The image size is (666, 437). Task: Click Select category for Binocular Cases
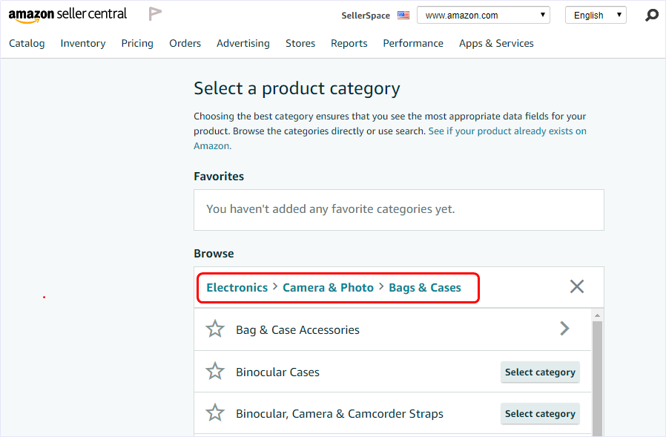point(540,372)
